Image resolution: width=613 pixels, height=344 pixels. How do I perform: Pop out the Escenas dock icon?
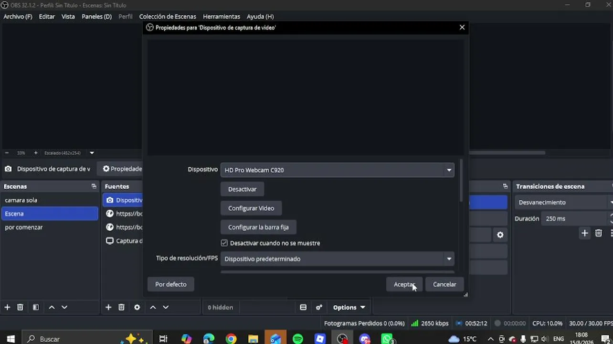(x=94, y=186)
